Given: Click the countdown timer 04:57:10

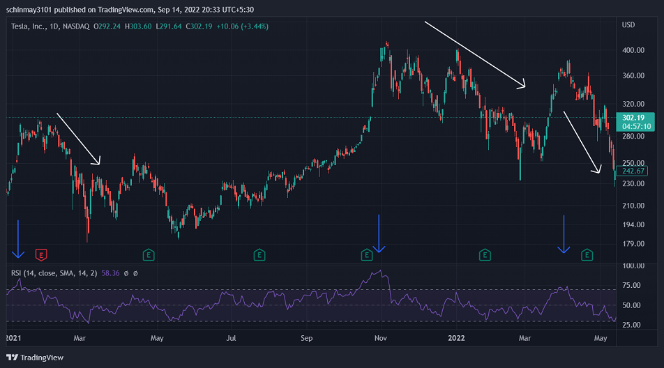Looking at the screenshot, I should pos(637,126).
